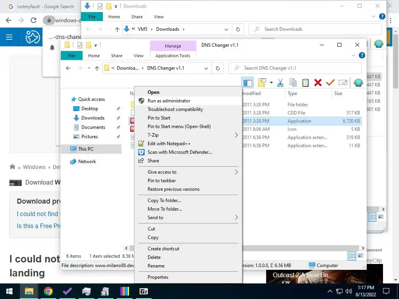Click the Type column header
This screenshot has height=299, width=399.
309,93
